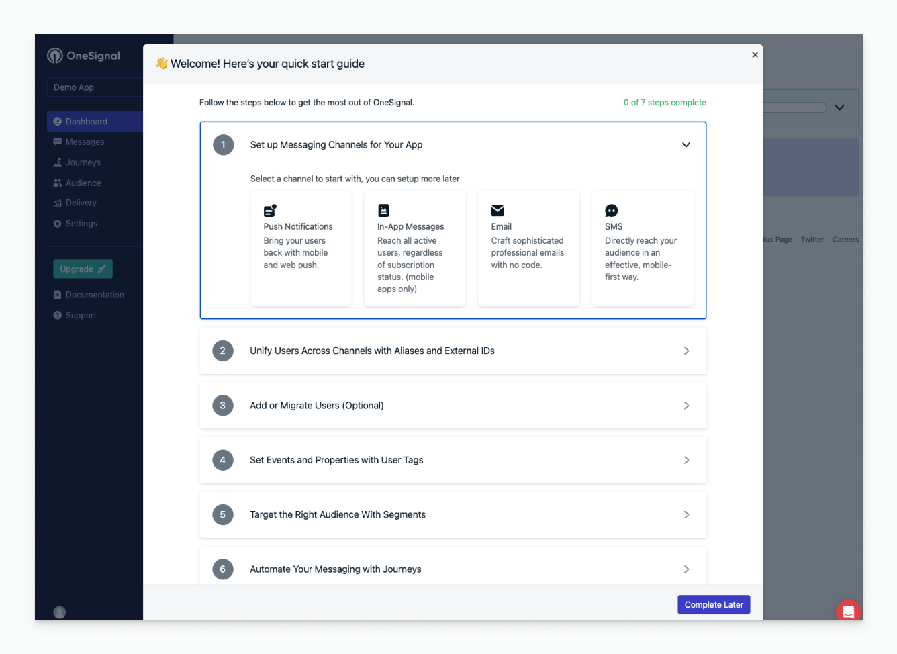The image size is (897, 654).
Task: Click Set Events and Properties with User Tags
Action: [336, 460]
